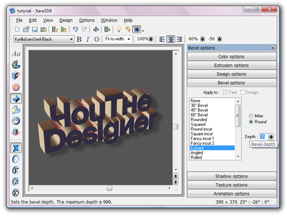
Task: Align text left
Action: (x=162, y=39)
